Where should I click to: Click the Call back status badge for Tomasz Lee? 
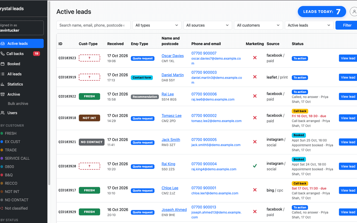coord(300,111)
